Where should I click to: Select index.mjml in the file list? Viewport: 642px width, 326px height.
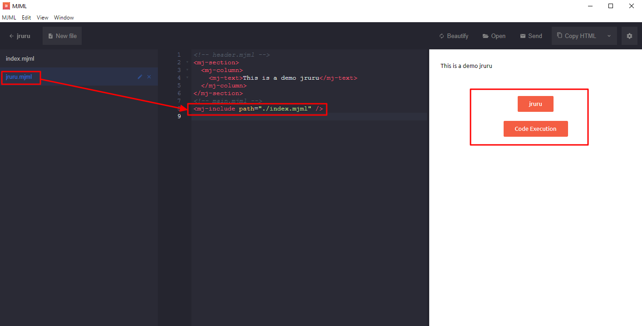[x=79, y=58]
